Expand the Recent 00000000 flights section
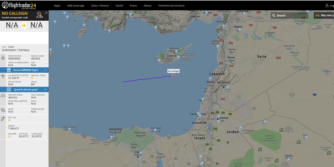This screenshot has width=334, height=167. 24,70
